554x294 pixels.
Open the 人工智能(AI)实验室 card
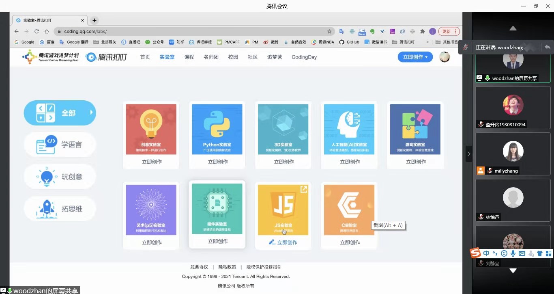coord(349,129)
